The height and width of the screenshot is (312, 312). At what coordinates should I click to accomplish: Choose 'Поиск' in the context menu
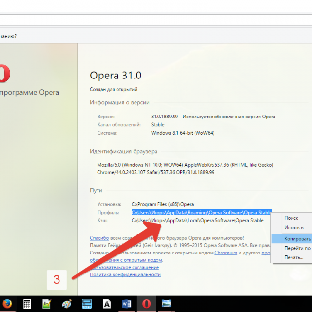tap(291, 218)
